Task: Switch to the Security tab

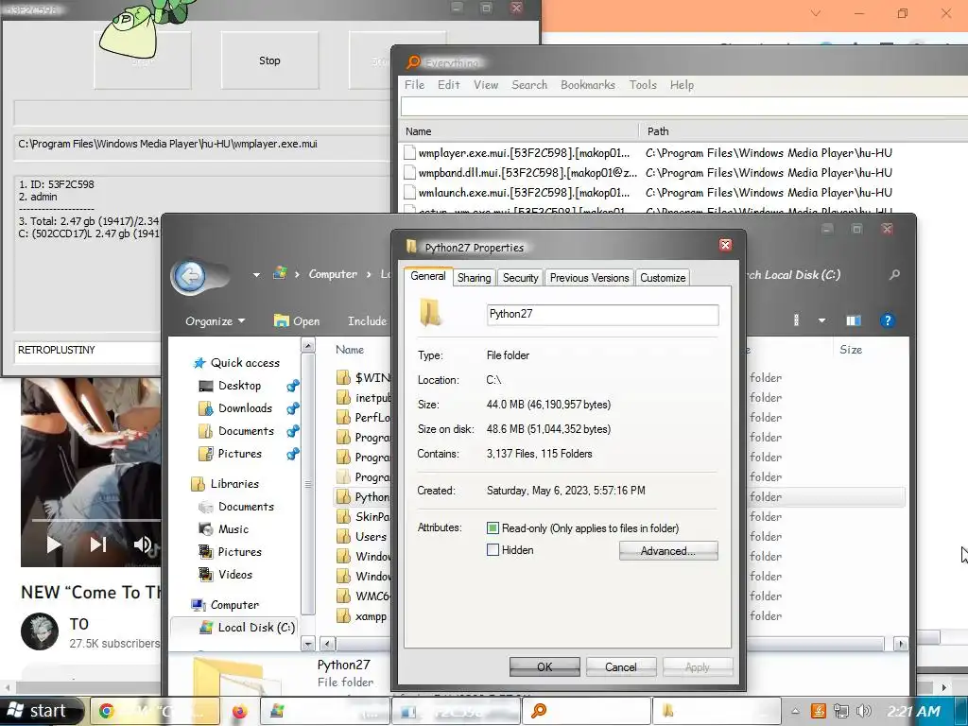Action: coord(521,278)
